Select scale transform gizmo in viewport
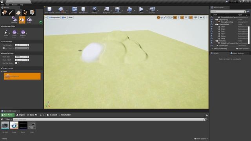 point(165,17)
